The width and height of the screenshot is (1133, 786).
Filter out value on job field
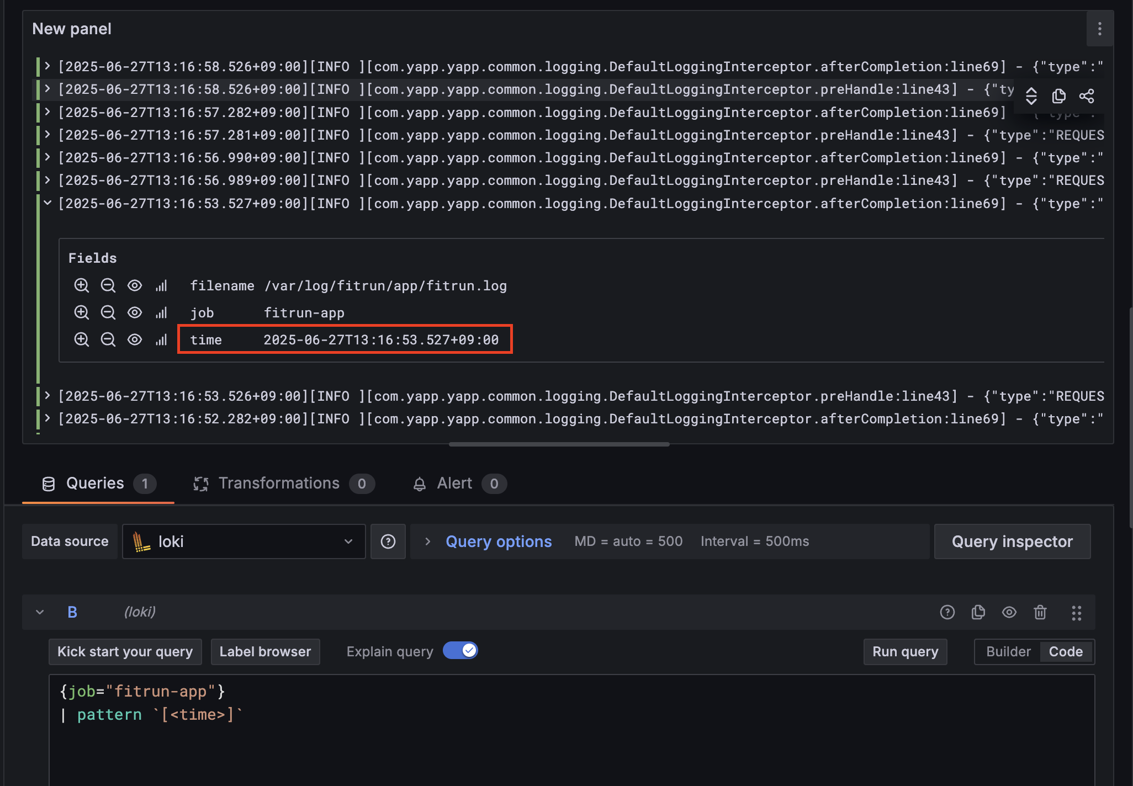[108, 312]
